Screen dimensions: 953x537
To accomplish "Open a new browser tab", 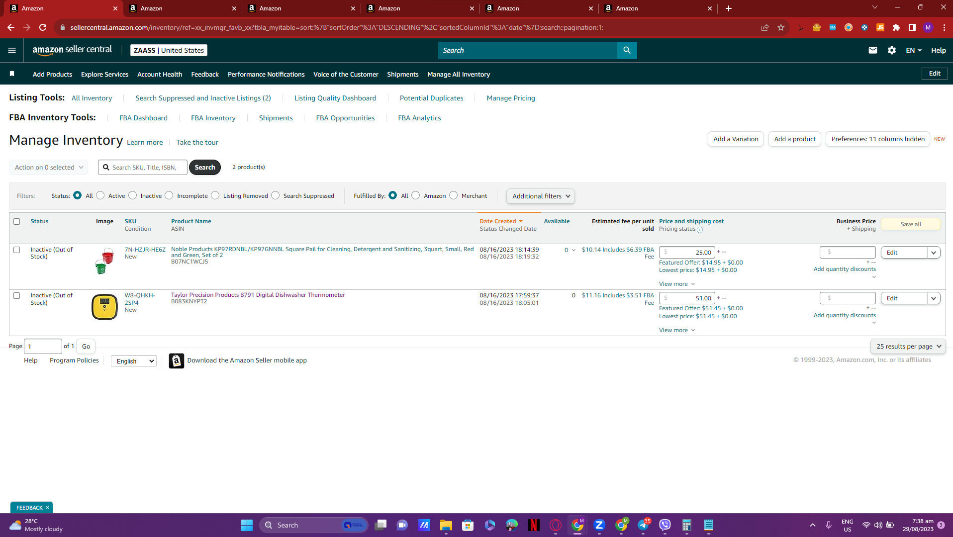I will [729, 8].
